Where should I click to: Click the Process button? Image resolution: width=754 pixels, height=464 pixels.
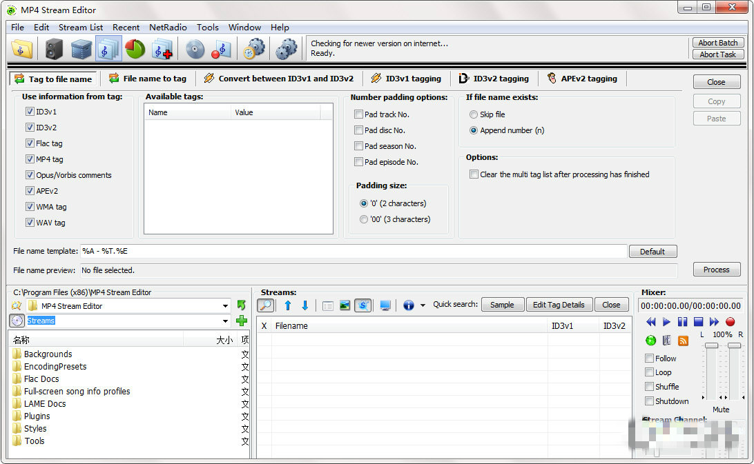[x=717, y=270]
